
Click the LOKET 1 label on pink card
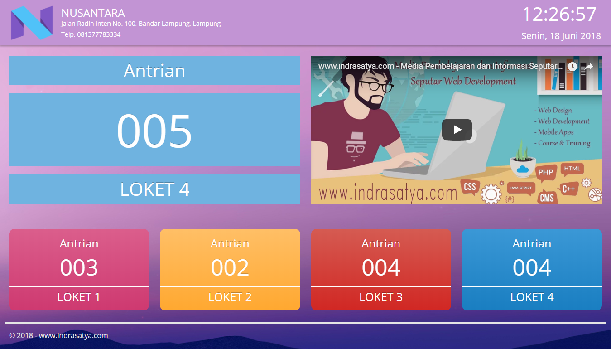coord(79,297)
